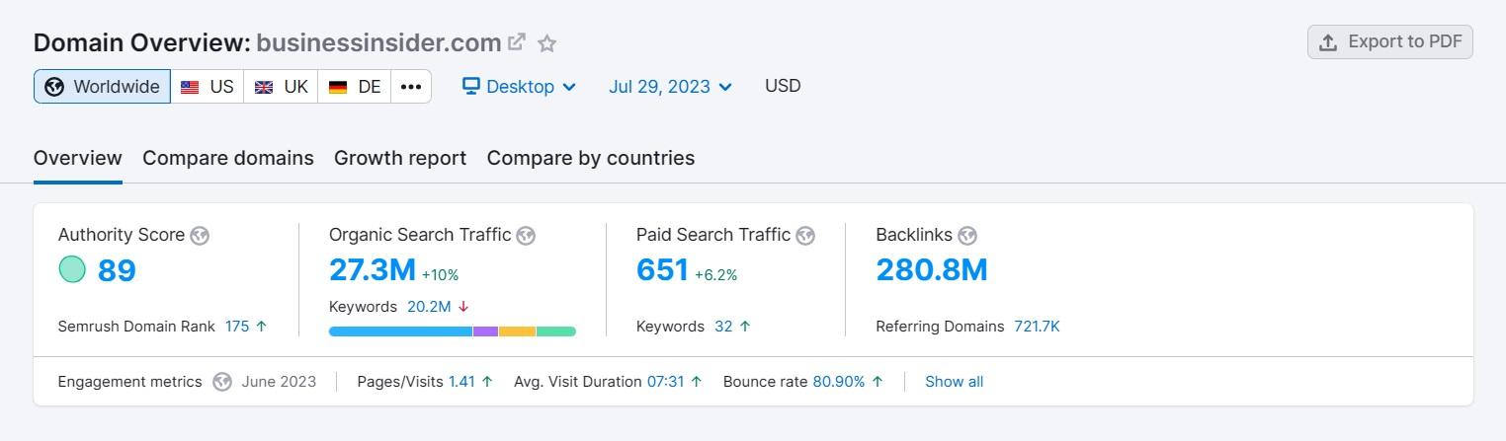1506x441 pixels.
Task: Open paid traffic value 651
Action: point(662,270)
